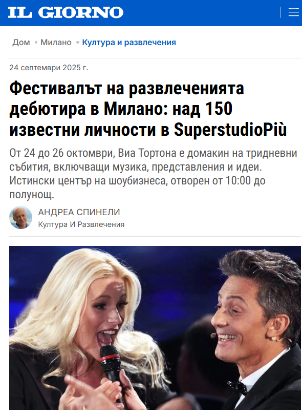This screenshot has width=302, height=416.
Task: Open the main article photo
Action: click(x=155, y=328)
